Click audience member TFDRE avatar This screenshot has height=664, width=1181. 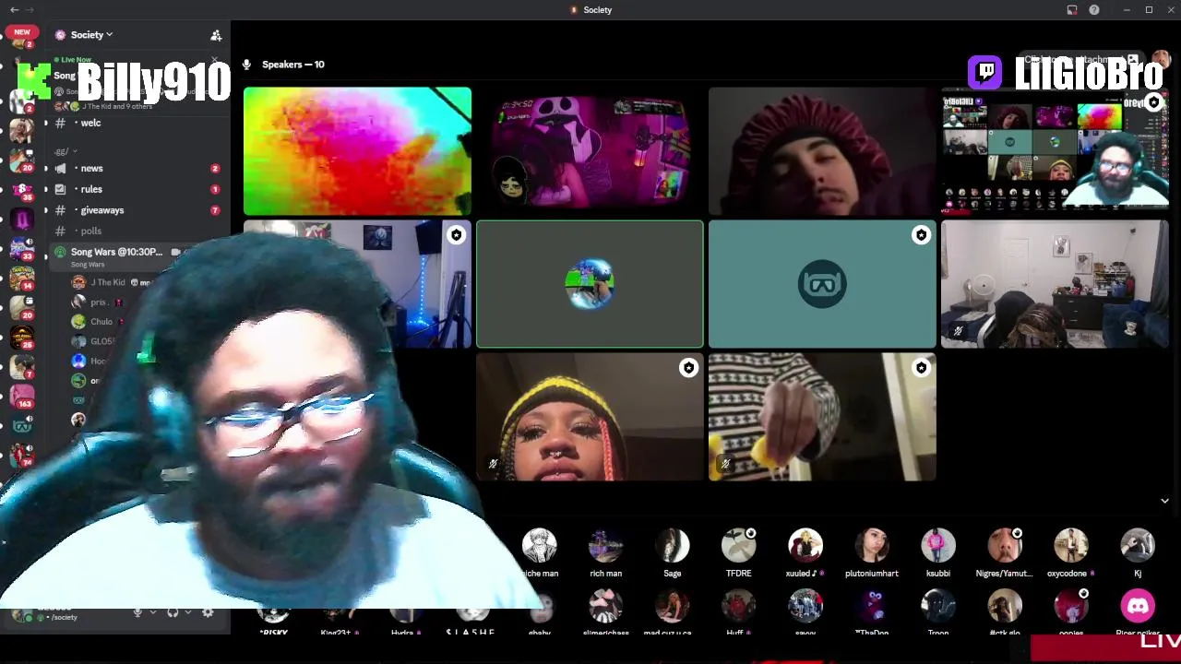pos(739,546)
